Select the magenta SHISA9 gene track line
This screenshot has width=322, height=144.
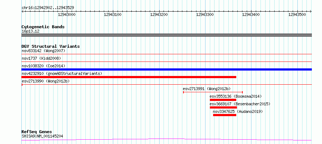click(x=166, y=140)
